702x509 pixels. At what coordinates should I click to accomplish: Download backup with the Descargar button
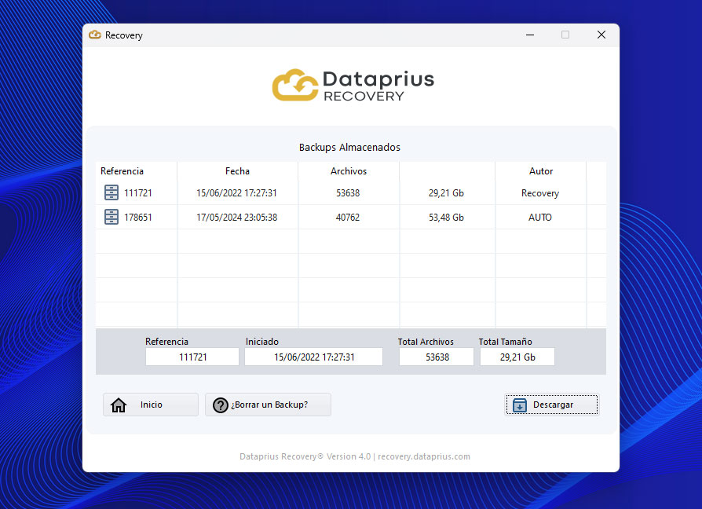(x=551, y=405)
